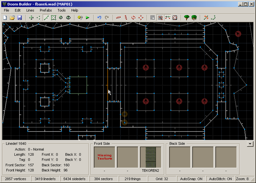Click the Linedef 1640 panel heading
Image resolution: width=256 pixels, height=183 pixels.
(x=16, y=144)
